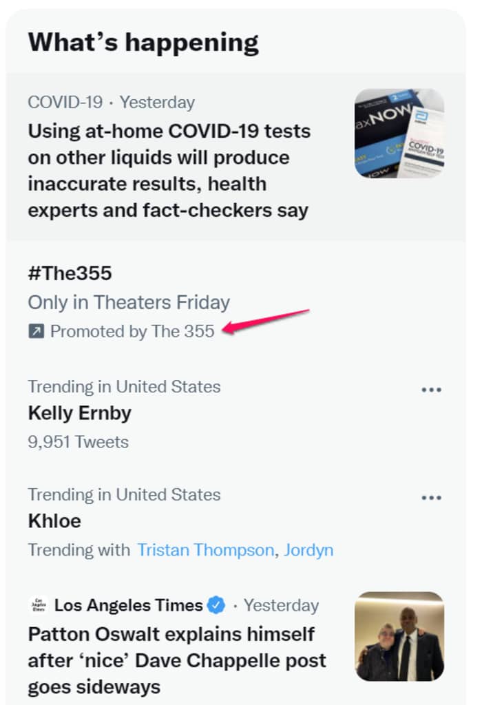482x705 pixels.
Task: Open the Kelly Ernby trending topic
Action: point(79,413)
